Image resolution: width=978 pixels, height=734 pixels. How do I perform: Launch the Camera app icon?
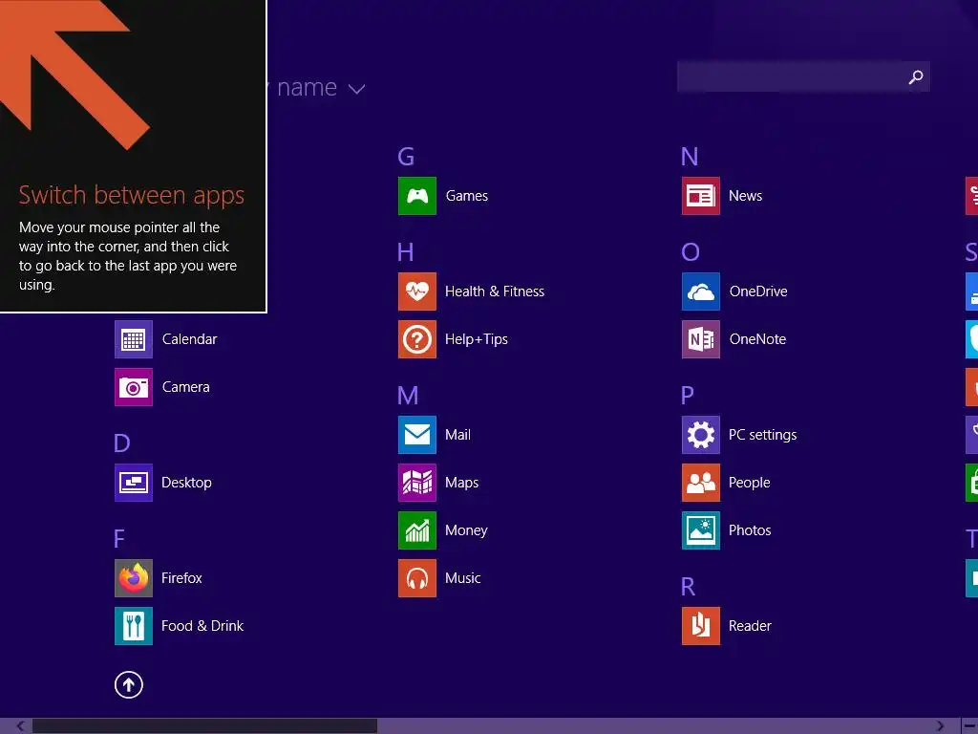point(134,387)
